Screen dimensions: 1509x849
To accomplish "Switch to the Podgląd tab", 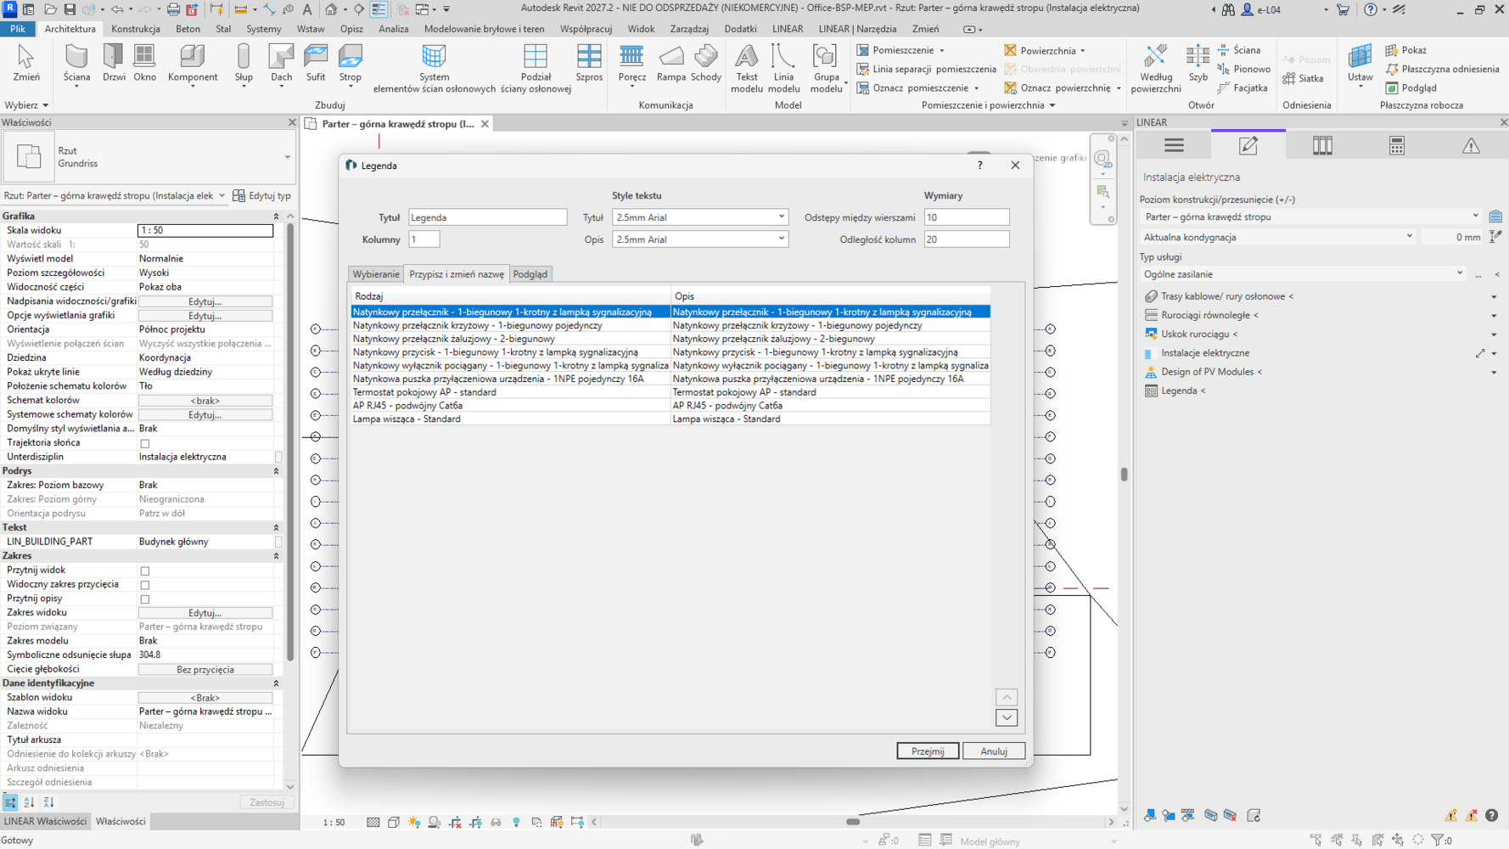I will point(530,274).
